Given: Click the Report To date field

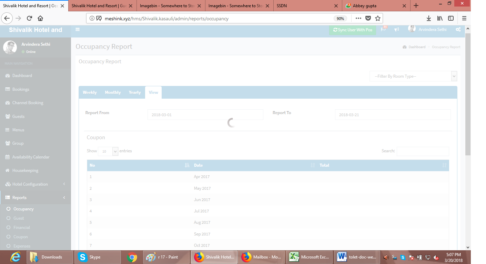Looking at the screenshot, I should pos(393,114).
